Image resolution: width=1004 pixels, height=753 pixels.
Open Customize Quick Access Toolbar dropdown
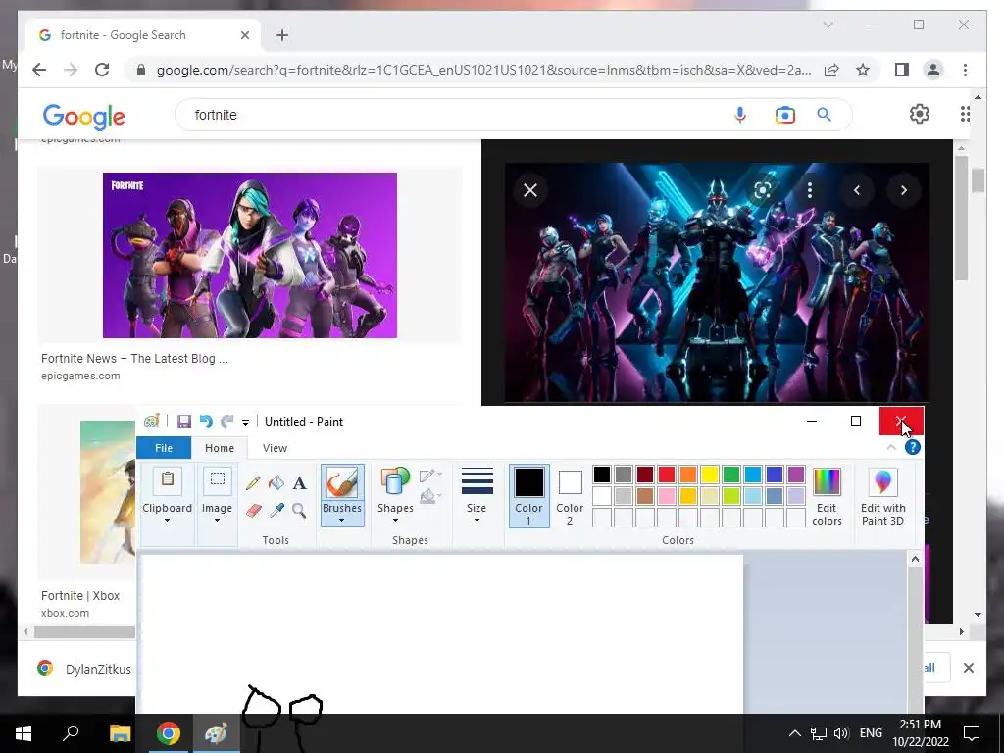tap(245, 422)
